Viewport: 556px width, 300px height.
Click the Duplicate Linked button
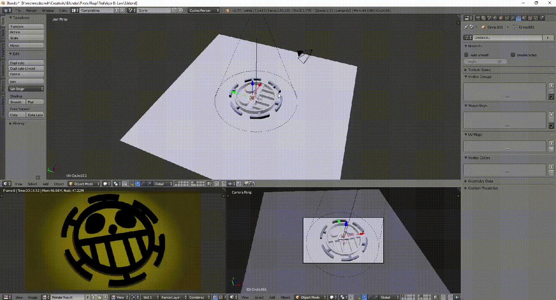(26, 68)
